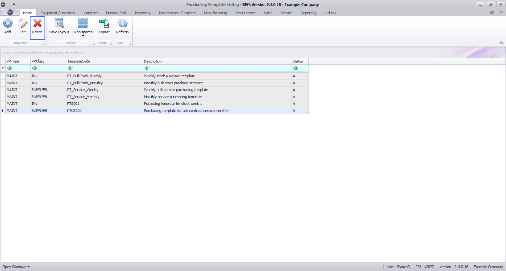Open the Manufacturing tab
Screen dimensions: 506x271
(215, 13)
